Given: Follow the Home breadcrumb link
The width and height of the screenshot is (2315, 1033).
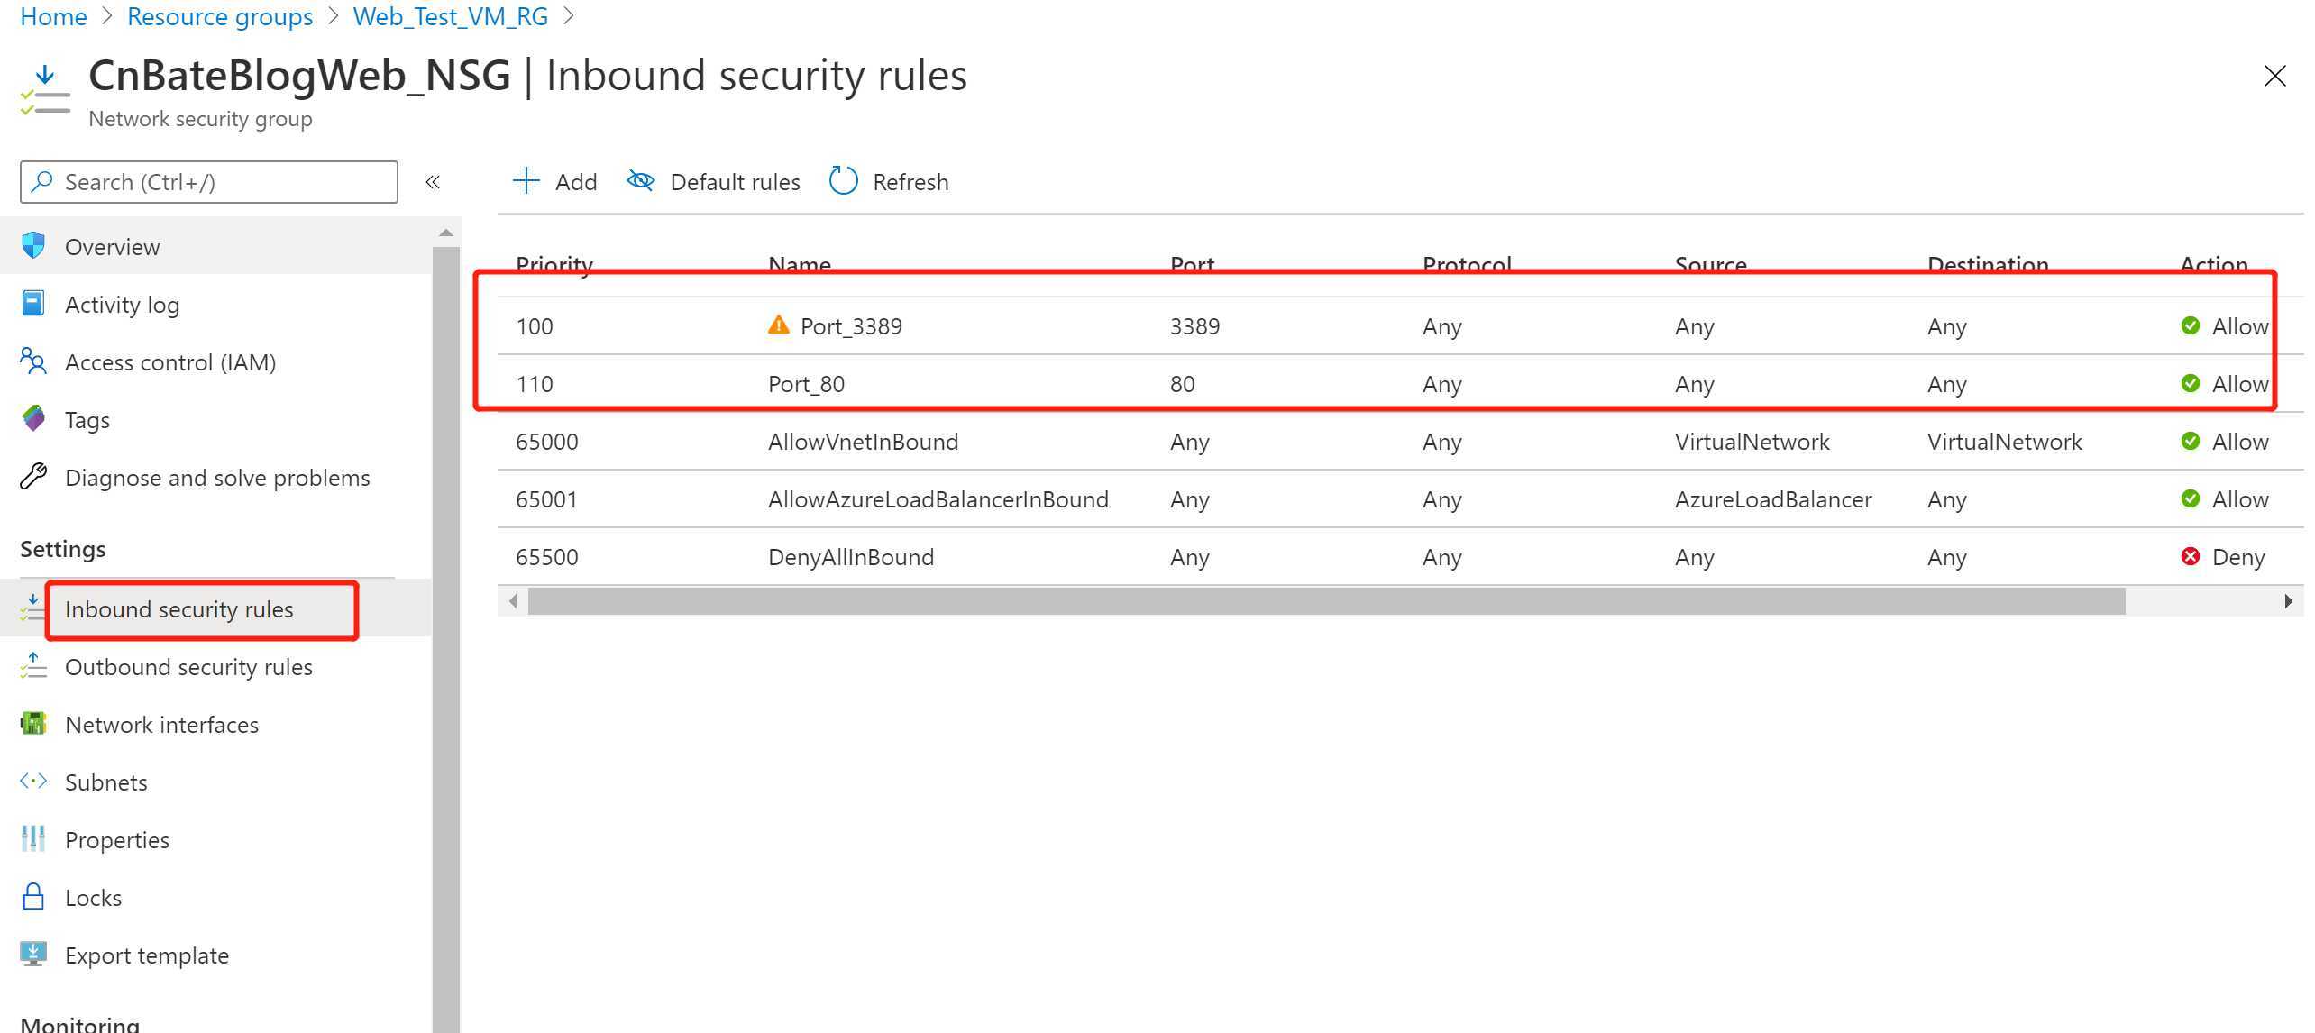Looking at the screenshot, I should [53, 16].
